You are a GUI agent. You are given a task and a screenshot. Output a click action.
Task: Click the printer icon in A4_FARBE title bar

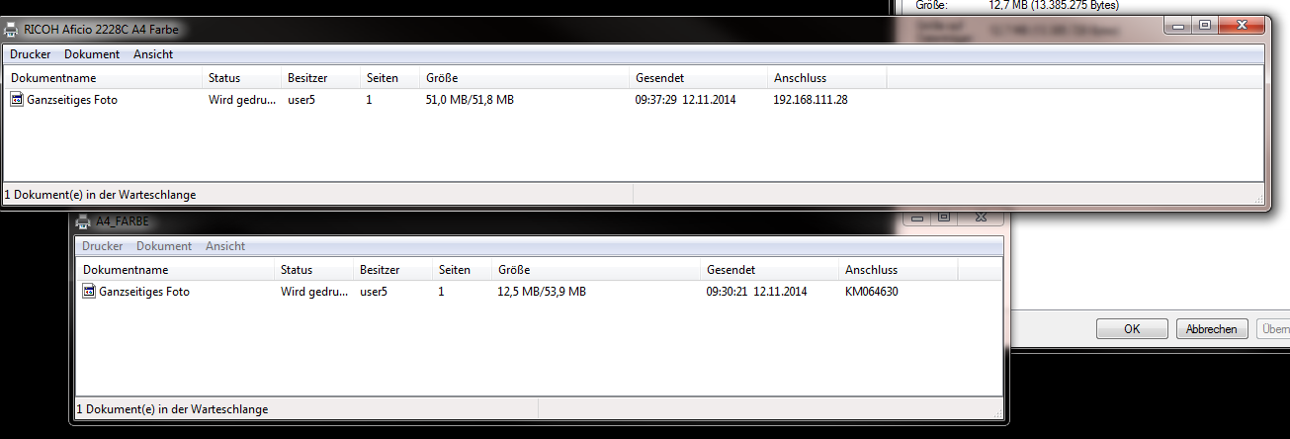[x=85, y=221]
